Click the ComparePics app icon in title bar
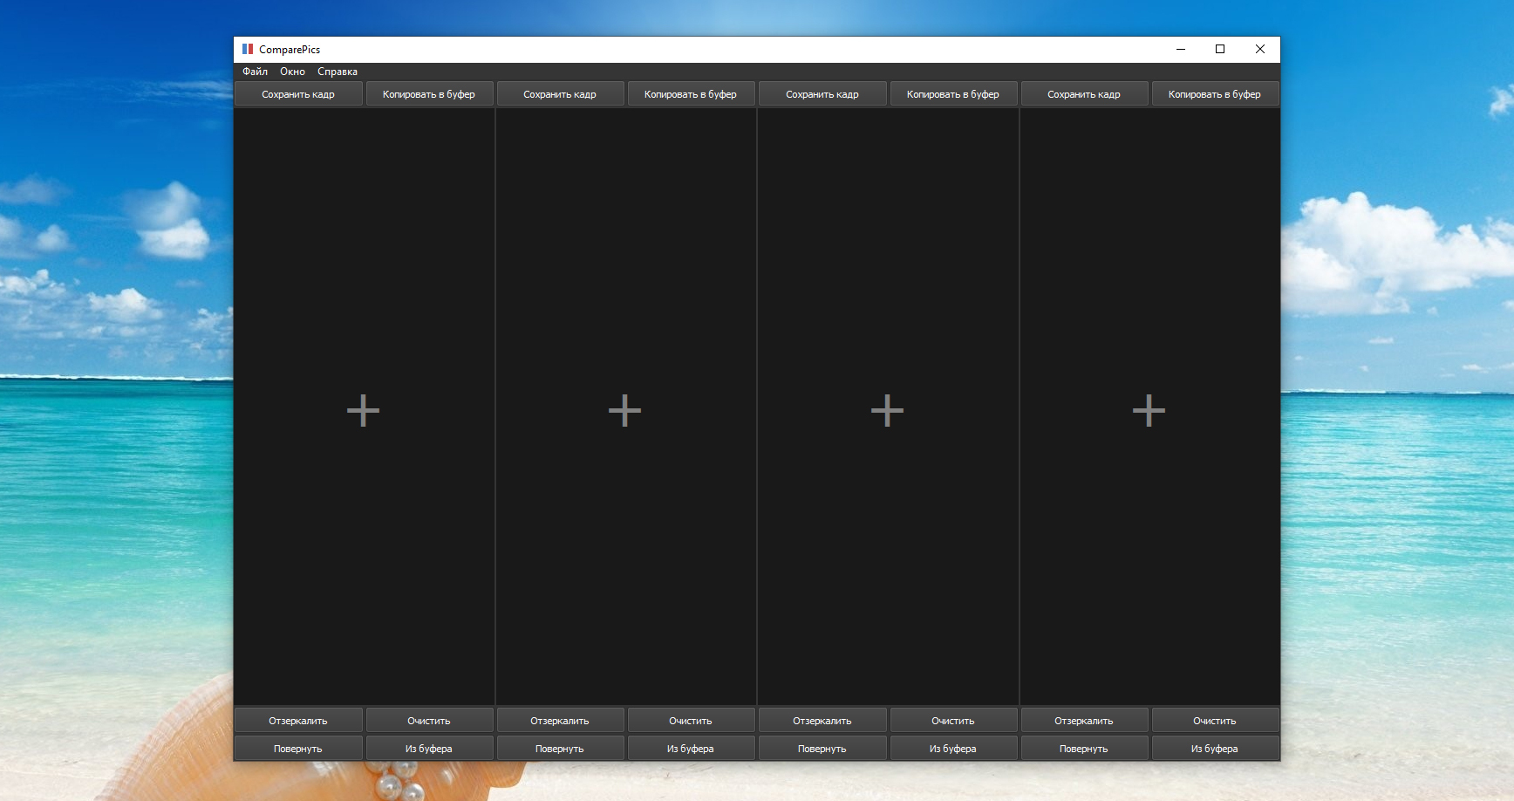This screenshot has width=1514, height=801. (x=248, y=49)
